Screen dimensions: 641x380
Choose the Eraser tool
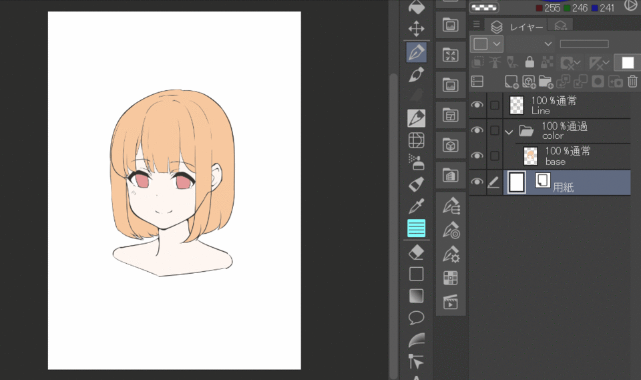tap(417, 252)
